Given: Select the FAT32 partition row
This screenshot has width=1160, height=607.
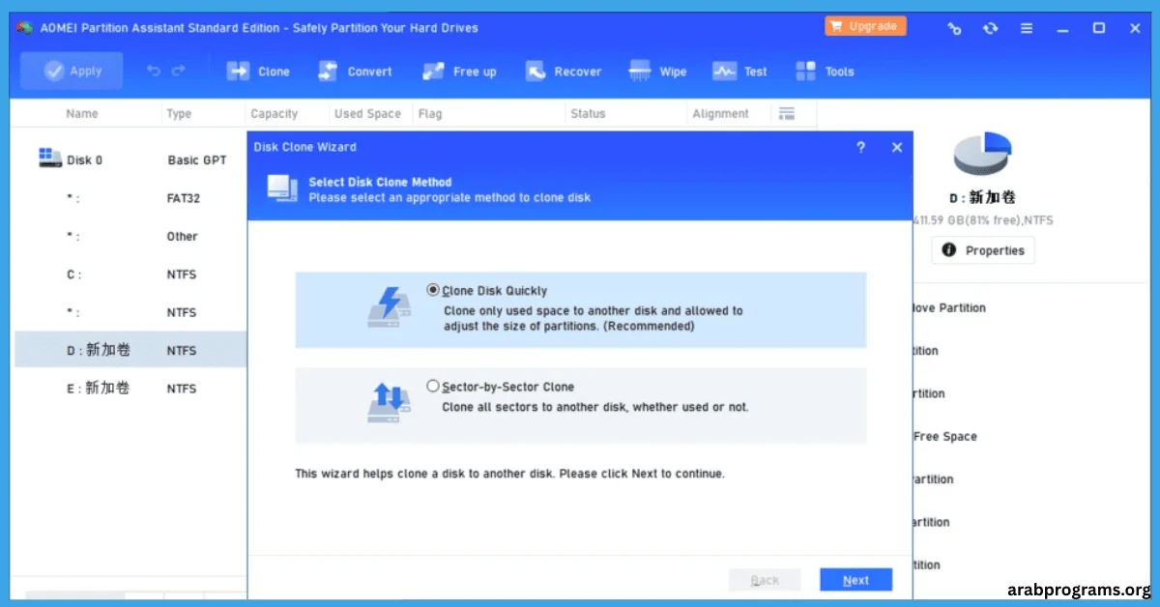Looking at the screenshot, I should click(130, 198).
